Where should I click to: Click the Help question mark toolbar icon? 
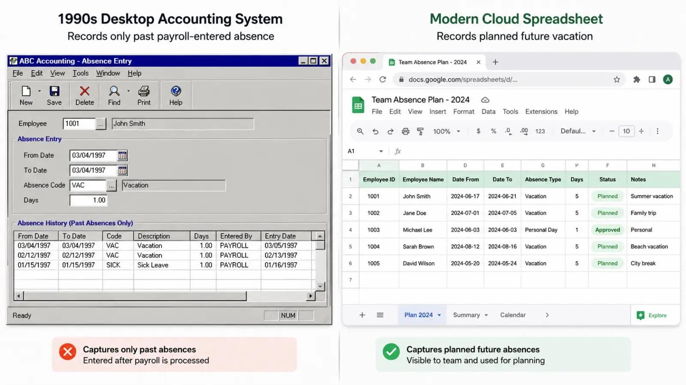[x=176, y=91]
